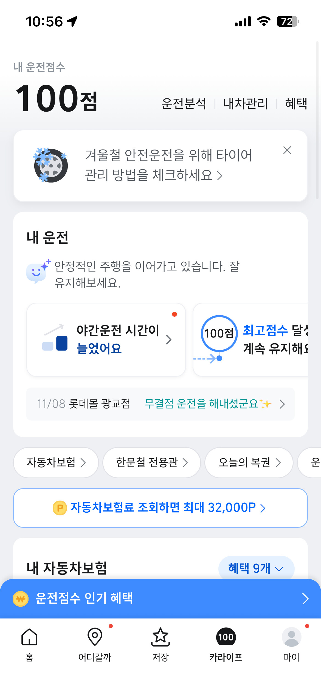Tap the 100점 최고점수 progress card

tap(250, 340)
